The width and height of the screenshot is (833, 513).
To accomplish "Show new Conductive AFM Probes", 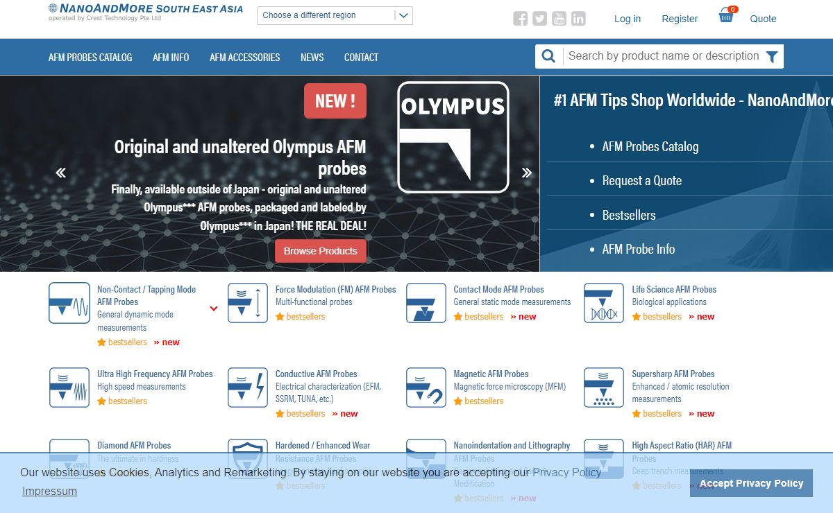I will click(x=345, y=413).
